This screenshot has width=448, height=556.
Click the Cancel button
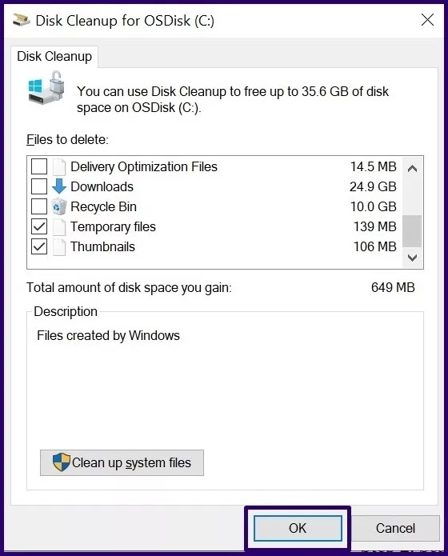click(395, 528)
